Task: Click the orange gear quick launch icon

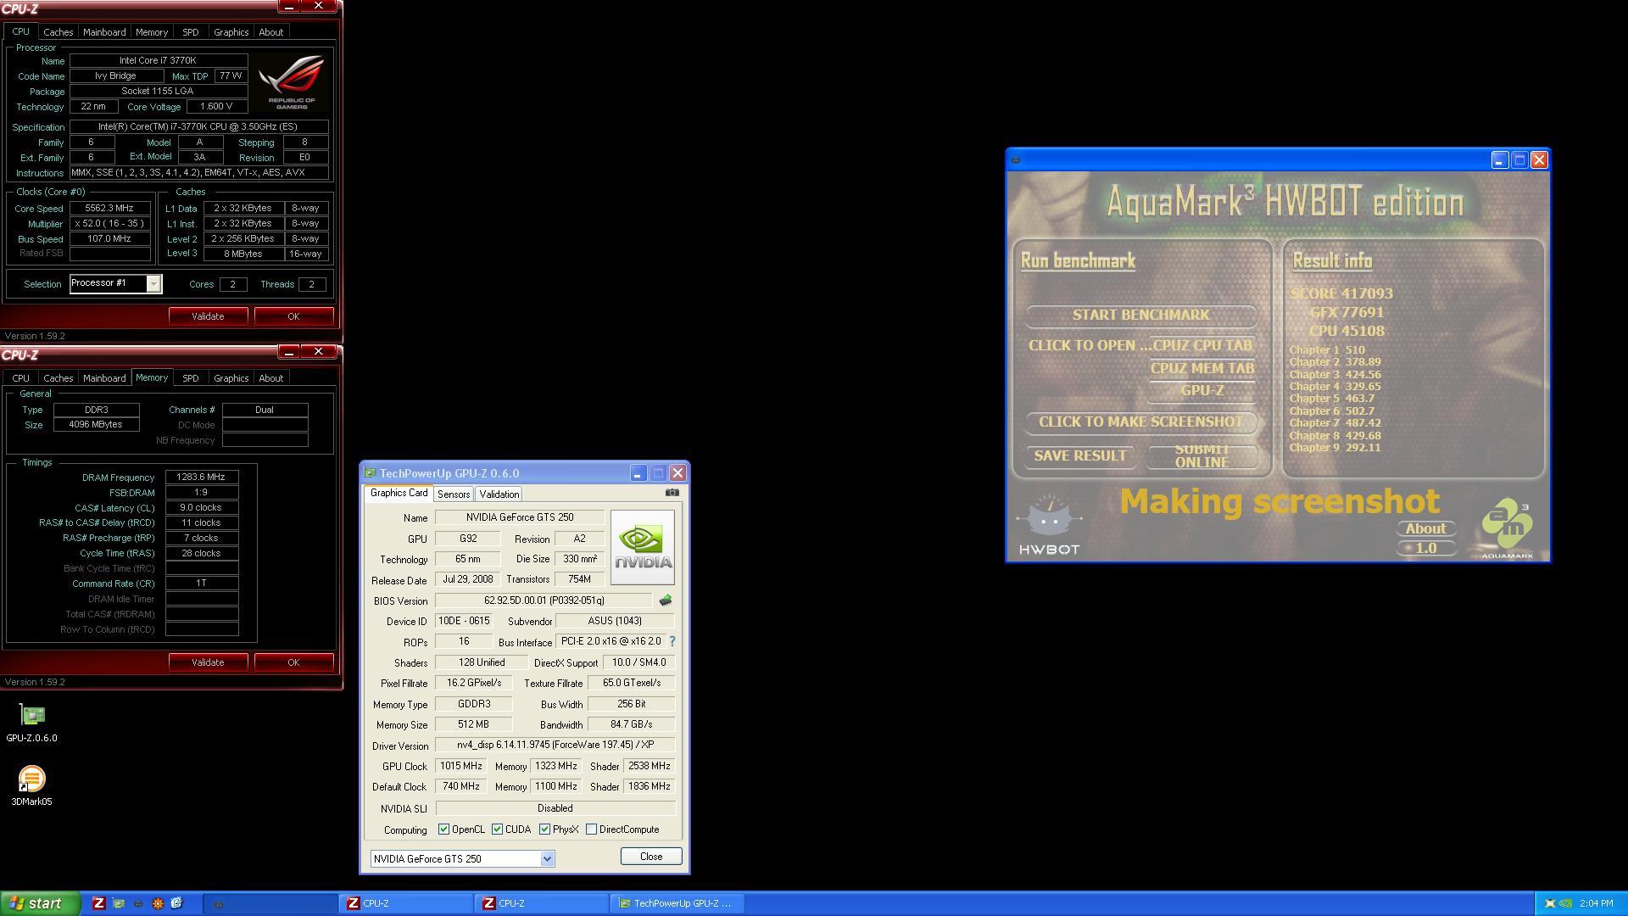Action: pyautogui.click(x=158, y=903)
